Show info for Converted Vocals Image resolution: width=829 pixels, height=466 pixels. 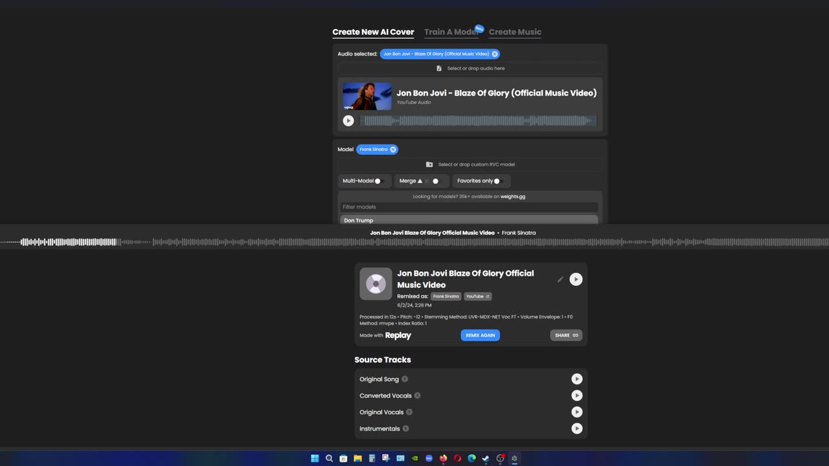pyautogui.click(x=417, y=395)
